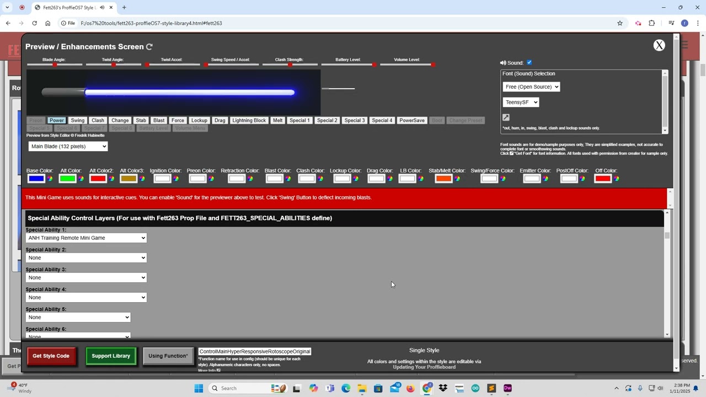Viewport: 706px width, 397px height.
Task: Click the refresh icon beside Preview / Enhancements Screen
Action: (149, 47)
